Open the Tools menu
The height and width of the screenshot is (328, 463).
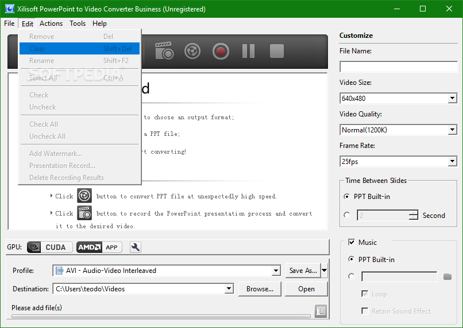78,24
